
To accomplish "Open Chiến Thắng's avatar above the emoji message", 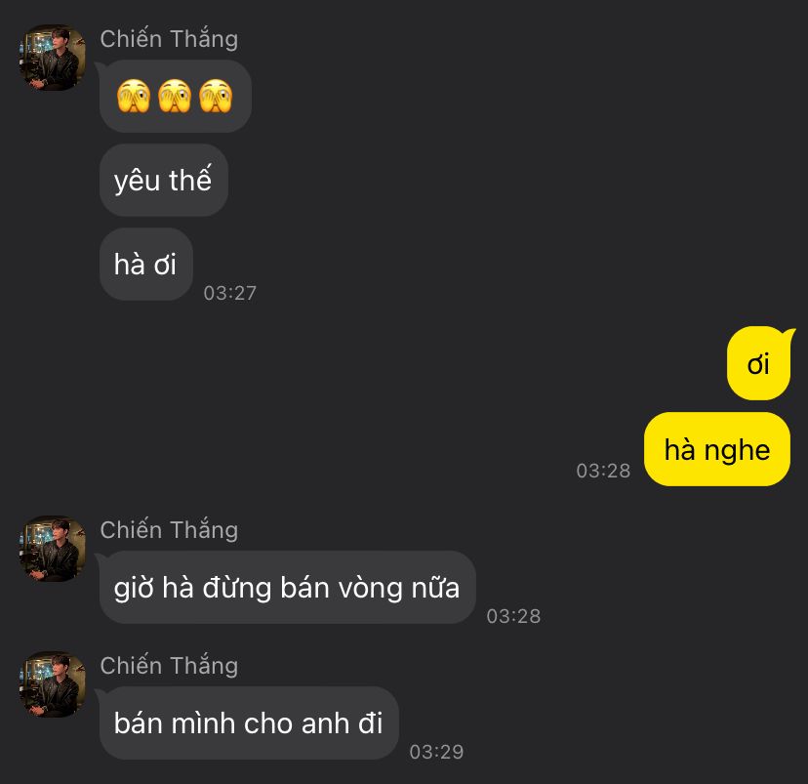I will point(52,58).
